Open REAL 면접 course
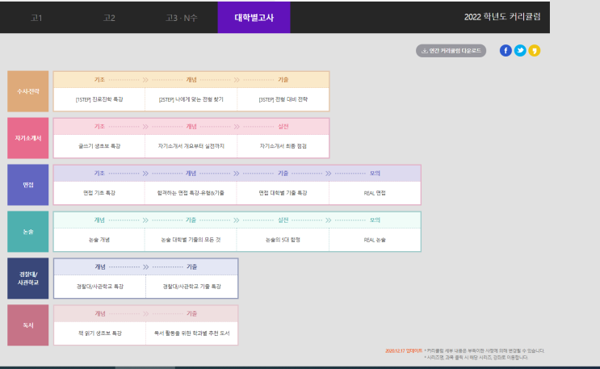The width and height of the screenshot is (600, 369). pos(375,193)
